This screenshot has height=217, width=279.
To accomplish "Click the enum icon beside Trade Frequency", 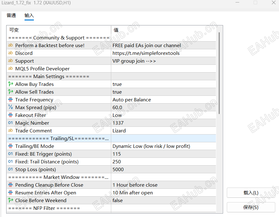I will 11,100.
